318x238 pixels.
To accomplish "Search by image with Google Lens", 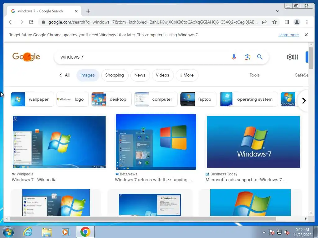I will coord(247,57).
